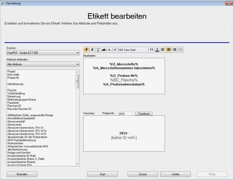Click '[keine ID vorh.]' in preview

124,138
